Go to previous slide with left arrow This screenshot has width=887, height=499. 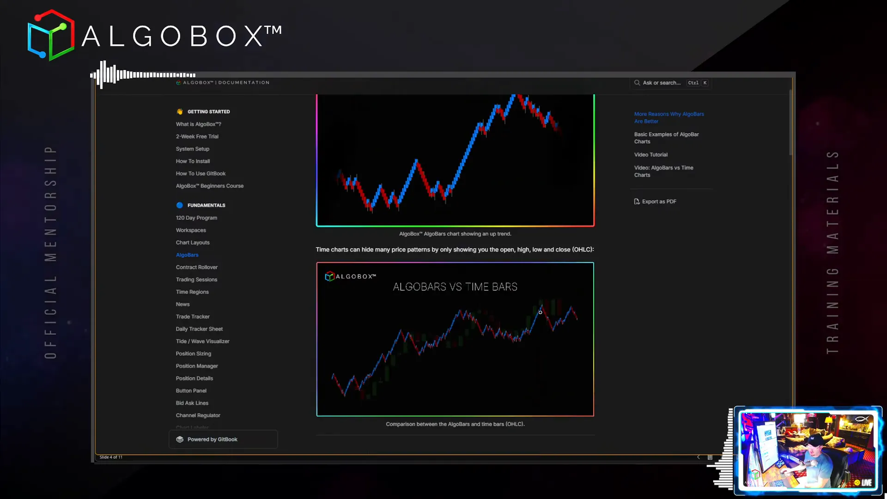[x=698, y=457]
